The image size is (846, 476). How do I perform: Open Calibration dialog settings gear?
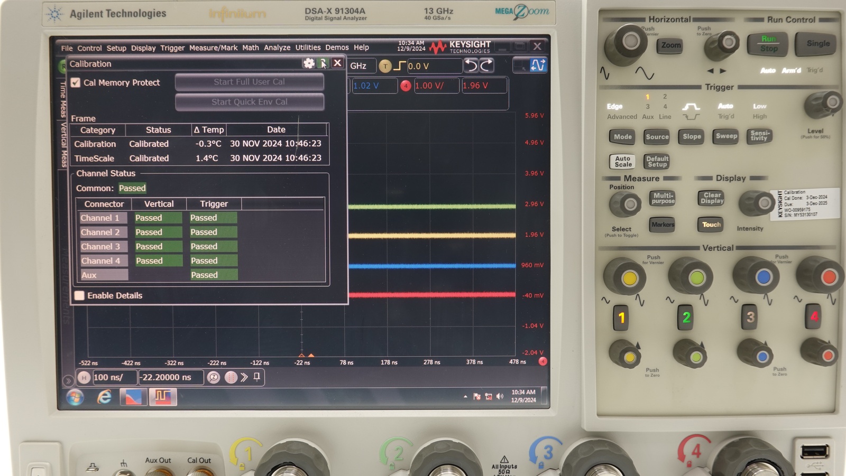point(309,63)
